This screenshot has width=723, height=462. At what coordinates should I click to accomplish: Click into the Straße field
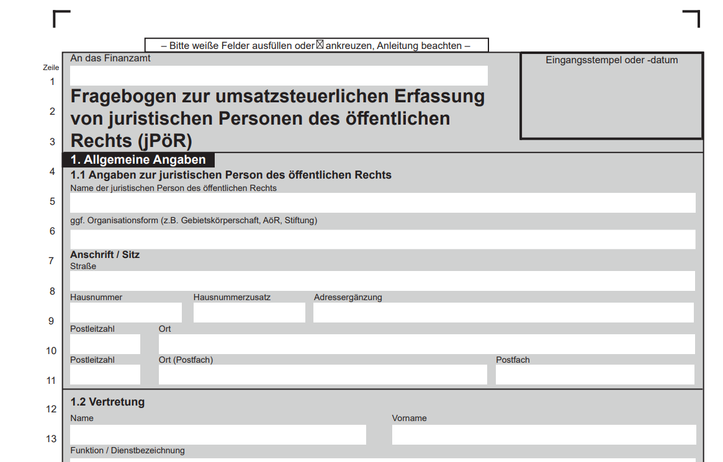tap(382, 281)
